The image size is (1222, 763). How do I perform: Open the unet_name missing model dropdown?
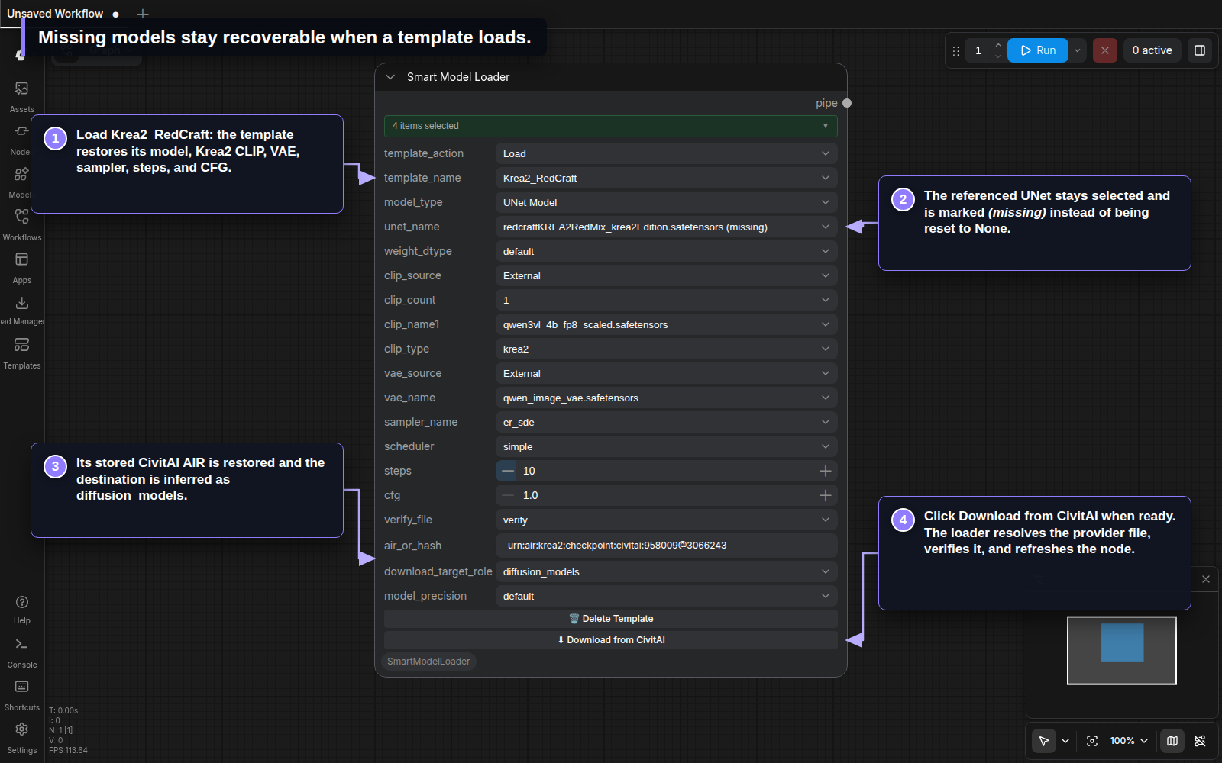pyautogui.click(x=667, y=227)
